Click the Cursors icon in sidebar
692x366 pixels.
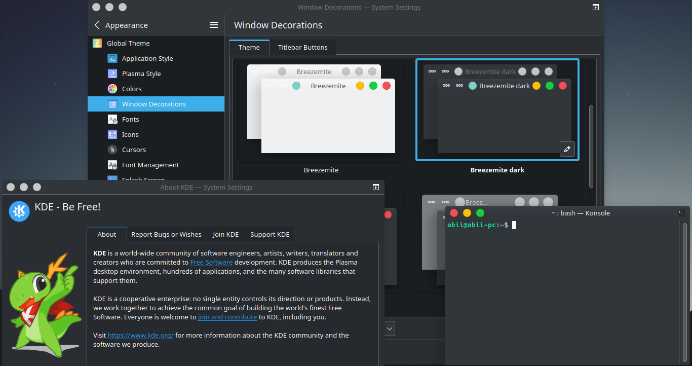pyautogui.click(x=112, y=150)
